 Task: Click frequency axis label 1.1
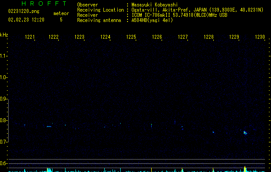pyautogui.click(x=3, y=56)
